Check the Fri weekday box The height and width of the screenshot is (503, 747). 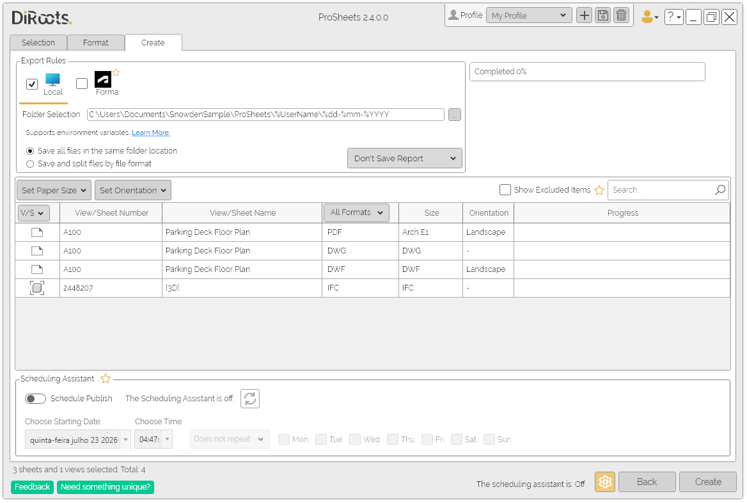coord(427,440)
